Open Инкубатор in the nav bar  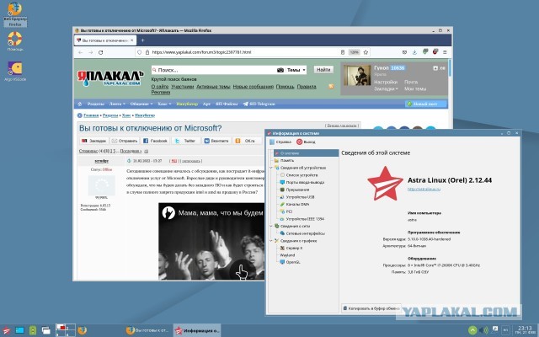pyautogui.click(x=187, y=104)
